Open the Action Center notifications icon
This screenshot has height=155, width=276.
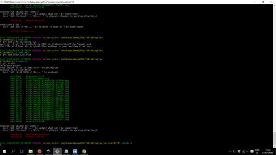[252, 151]
